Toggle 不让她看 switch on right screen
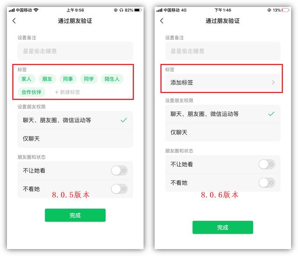The image size is (298, 256). point(267,164)
